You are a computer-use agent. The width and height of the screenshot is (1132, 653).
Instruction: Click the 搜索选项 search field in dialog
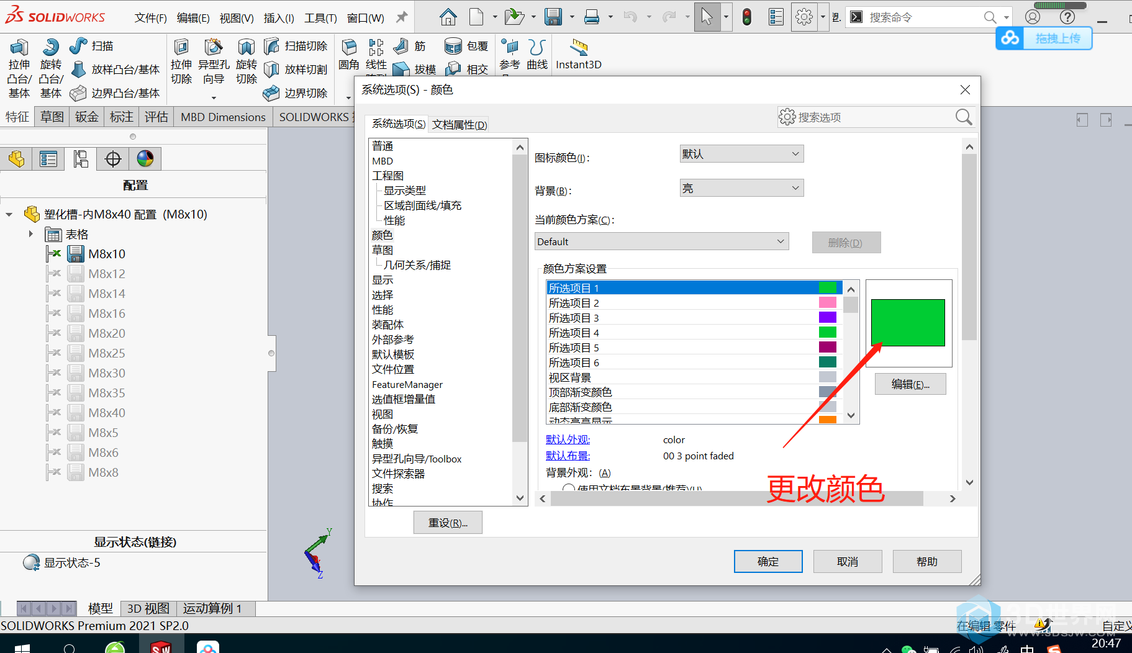point(876,117)
